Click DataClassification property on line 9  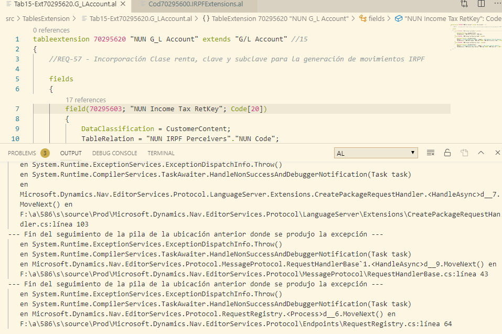point(118,128)
